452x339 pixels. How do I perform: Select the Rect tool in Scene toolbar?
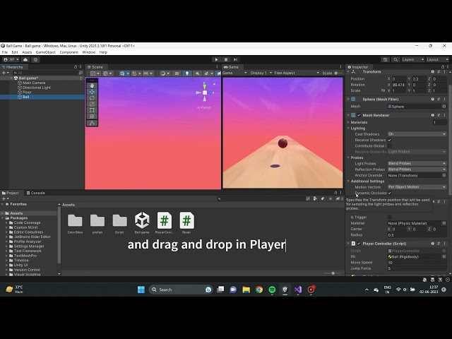click(x=92, y=110)
